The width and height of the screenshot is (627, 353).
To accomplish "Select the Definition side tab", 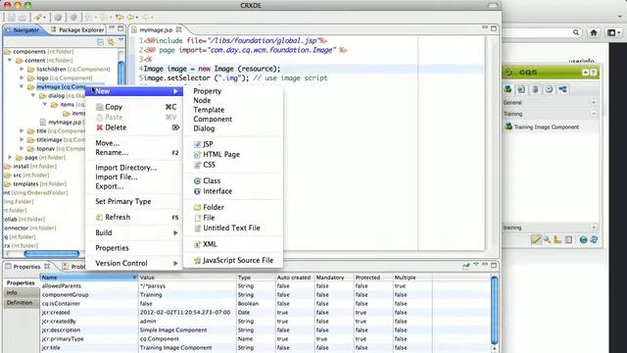I will tap(20, 303).
